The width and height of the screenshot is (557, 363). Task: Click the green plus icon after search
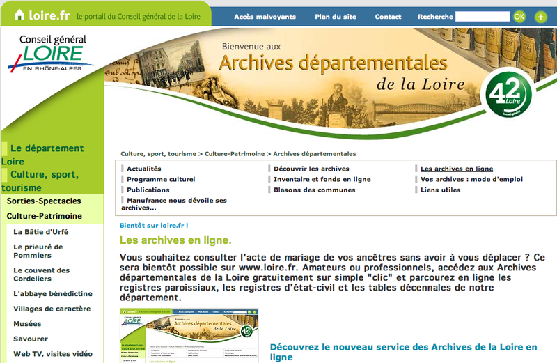[541, 17]
